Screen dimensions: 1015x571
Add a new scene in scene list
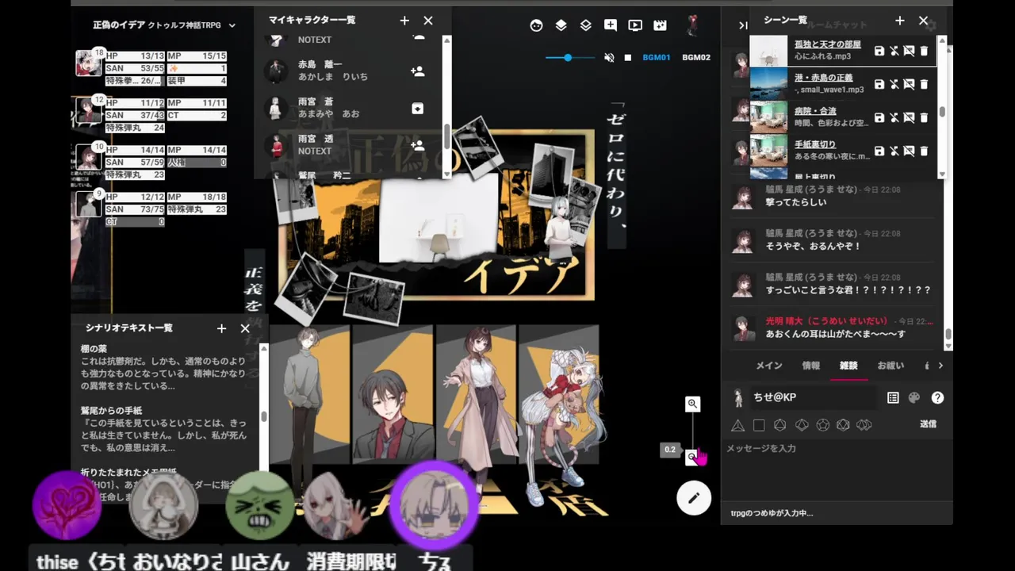click(x=899, y=21)
